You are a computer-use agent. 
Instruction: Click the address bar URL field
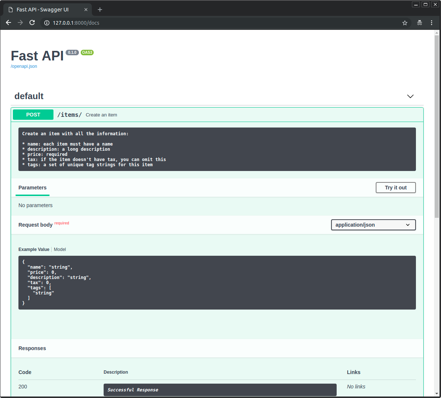(221, 23)
